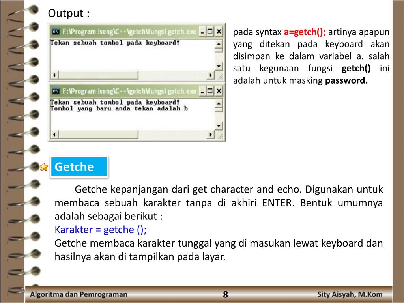Click the page number 8 in footer
Viewport: 404px width, 303px height.
tap(225, 294)
